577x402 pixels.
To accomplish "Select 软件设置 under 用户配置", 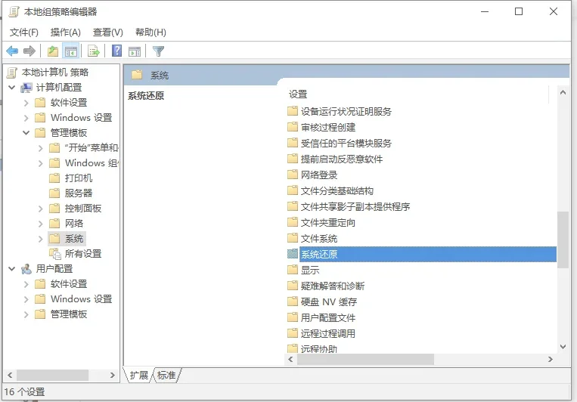I will click(x=69, y=284).
